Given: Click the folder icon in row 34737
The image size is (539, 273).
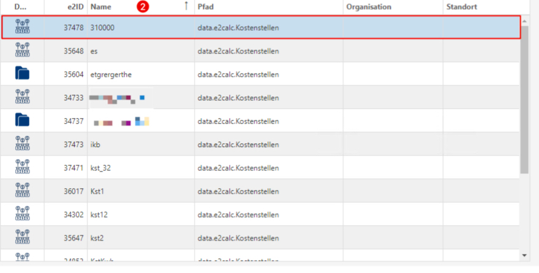Looking at the screenshot, I should 22,121.
